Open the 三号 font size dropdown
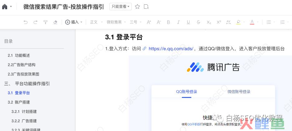Image resolution: width=292 pixels, height=131 pixels. click(136, 22)
